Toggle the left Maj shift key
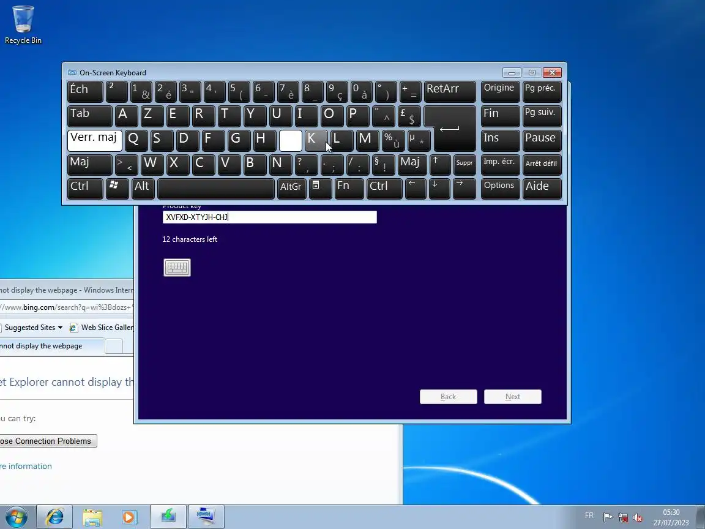 tap(89, 165)
